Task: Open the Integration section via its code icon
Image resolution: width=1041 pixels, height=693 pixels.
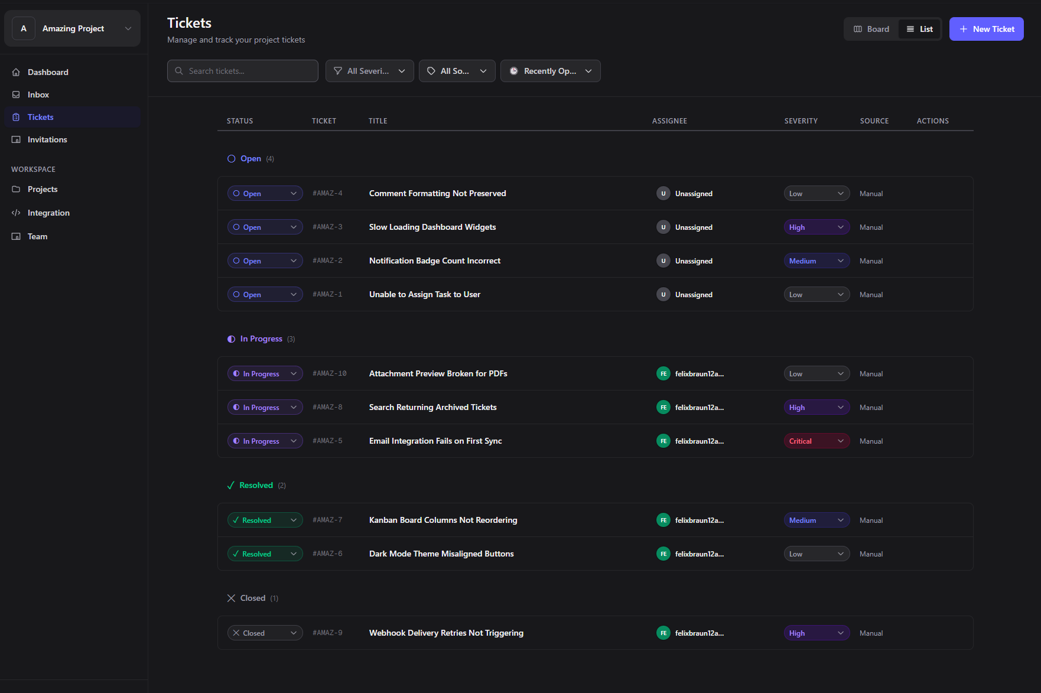Action: tap(16, 212)
